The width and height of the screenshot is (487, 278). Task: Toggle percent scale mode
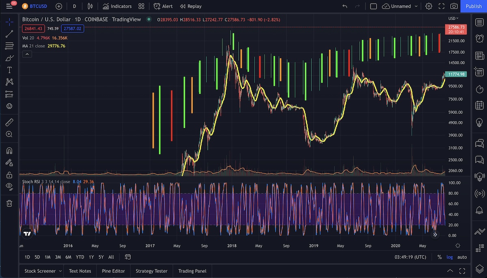click(440, 257)
